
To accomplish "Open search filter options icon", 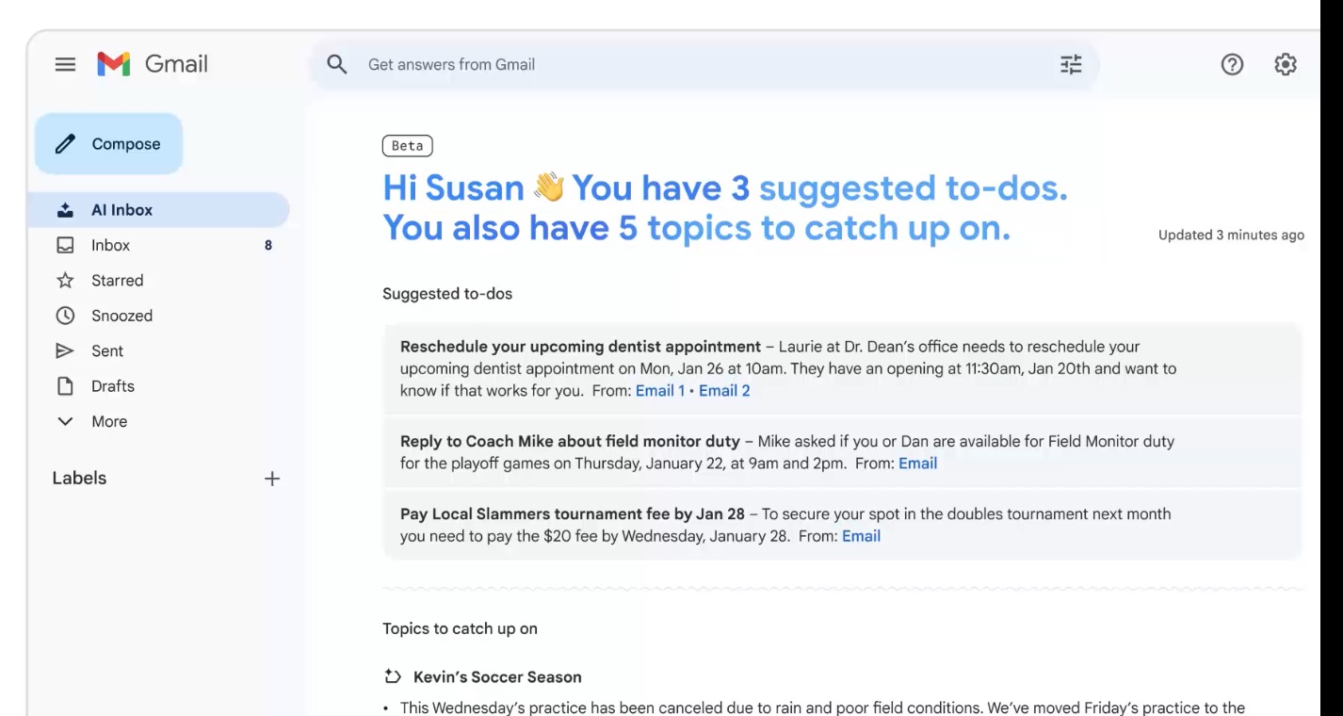I will (x=1071, y=64).
